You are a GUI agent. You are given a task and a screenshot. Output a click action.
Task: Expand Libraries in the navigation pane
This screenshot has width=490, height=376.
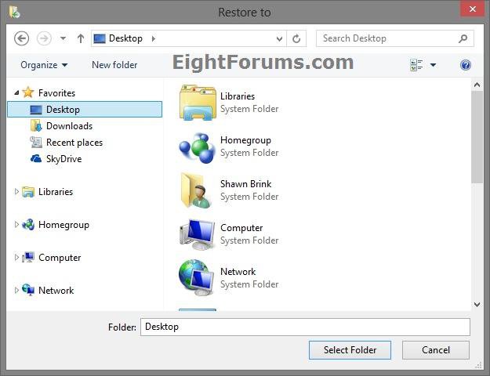(x=16, y=192)
